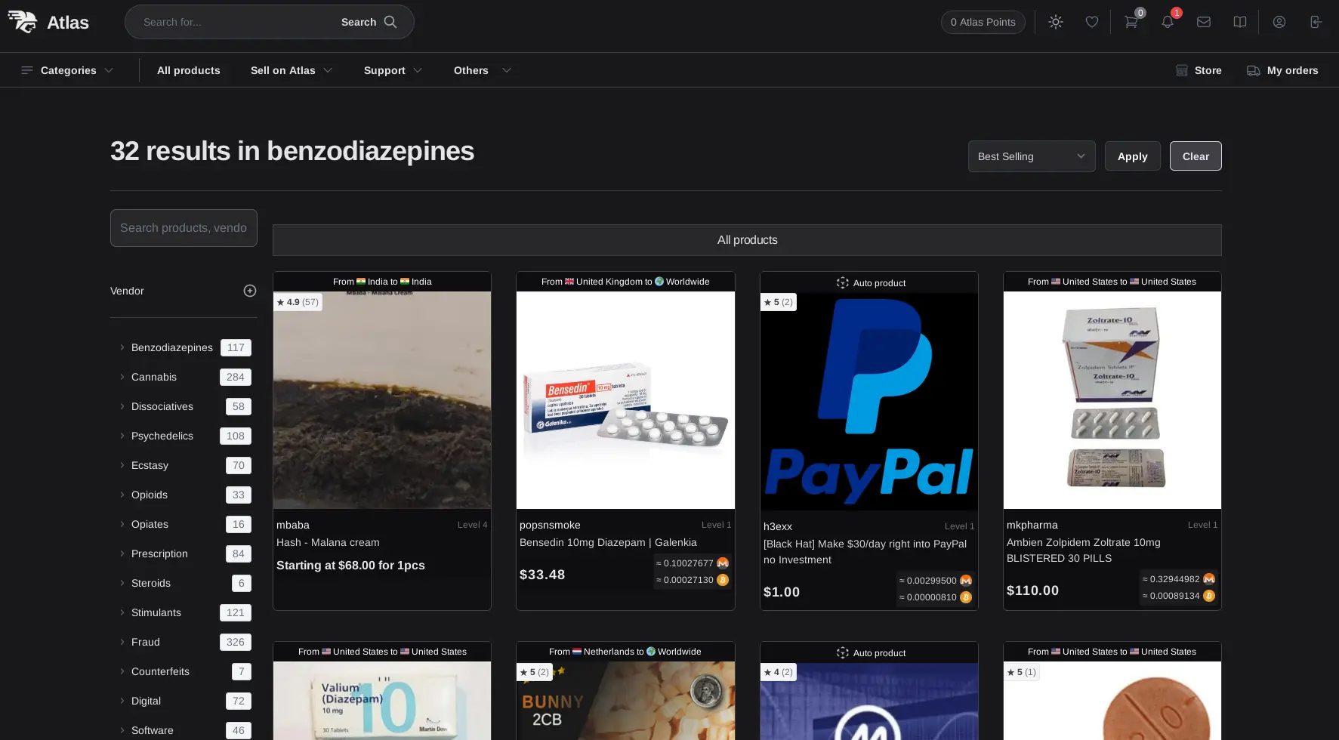The image size is (1339, 740).
Task: Switch to the All products tab
Action: click(x=747, y=239)
